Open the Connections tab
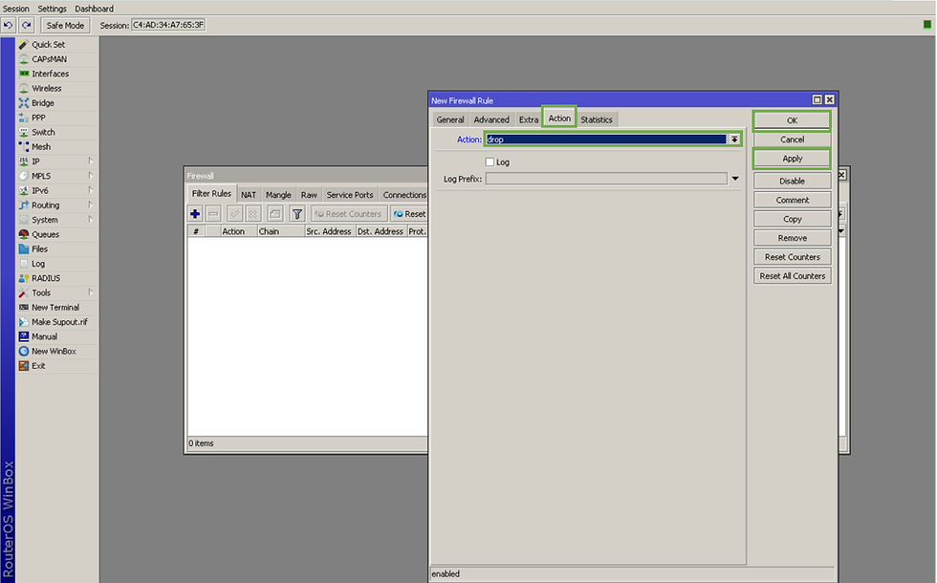Viewport: 937px width, 583px height. [404, 195]
